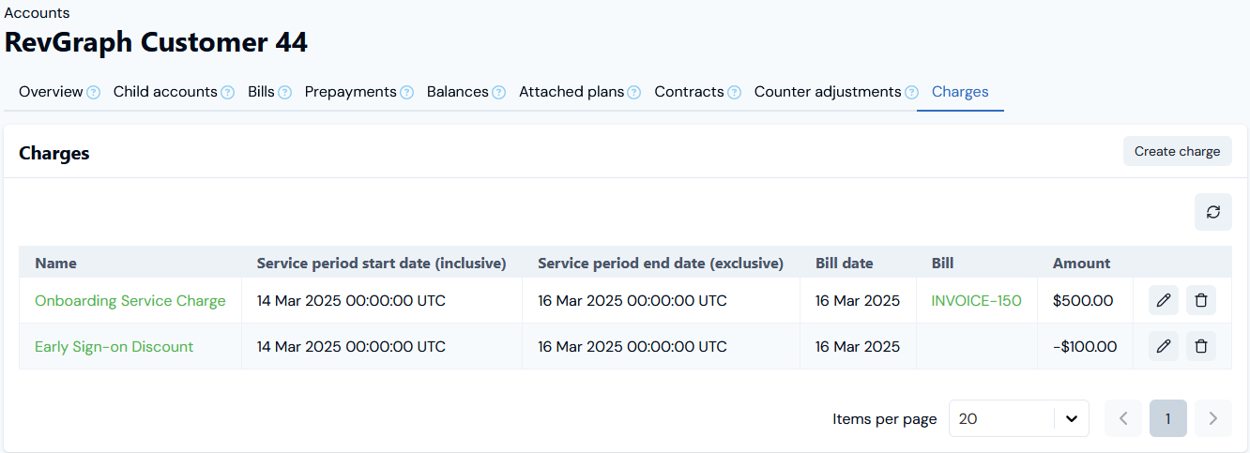Screen dimensions: 1250x453
Task: Delete the Early Sign-on Discount charge
Action: pyautogui.click(x=1201, y=346)
